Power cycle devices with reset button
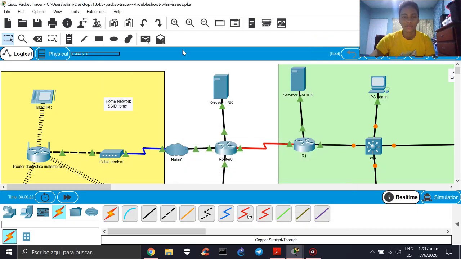 pyautogui.click(x=45, y=197)
